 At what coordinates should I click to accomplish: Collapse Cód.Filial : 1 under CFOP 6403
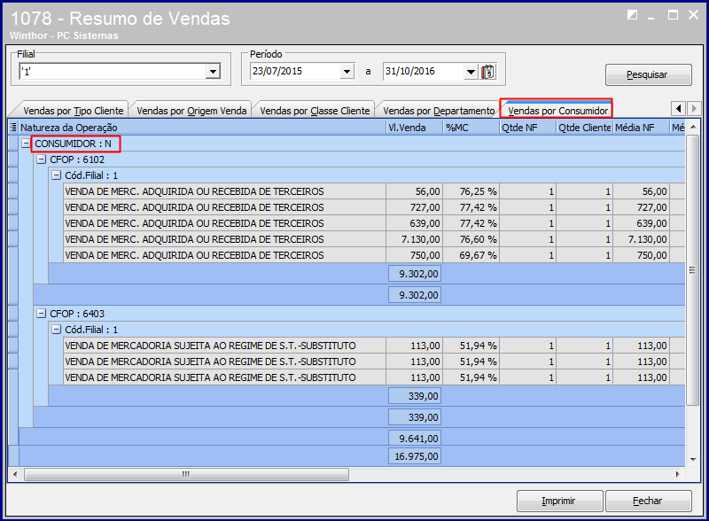(56, 330)
